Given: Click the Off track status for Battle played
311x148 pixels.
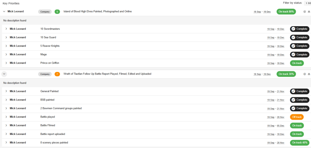Looking at the screenshot, I should click(x=297, y=117).
